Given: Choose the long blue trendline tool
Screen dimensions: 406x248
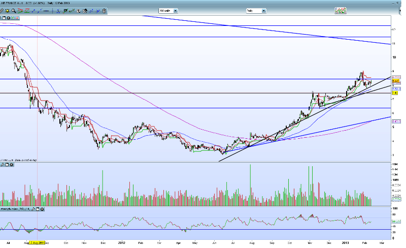Looking at the screenshot, I should click(x=40, y=11).
